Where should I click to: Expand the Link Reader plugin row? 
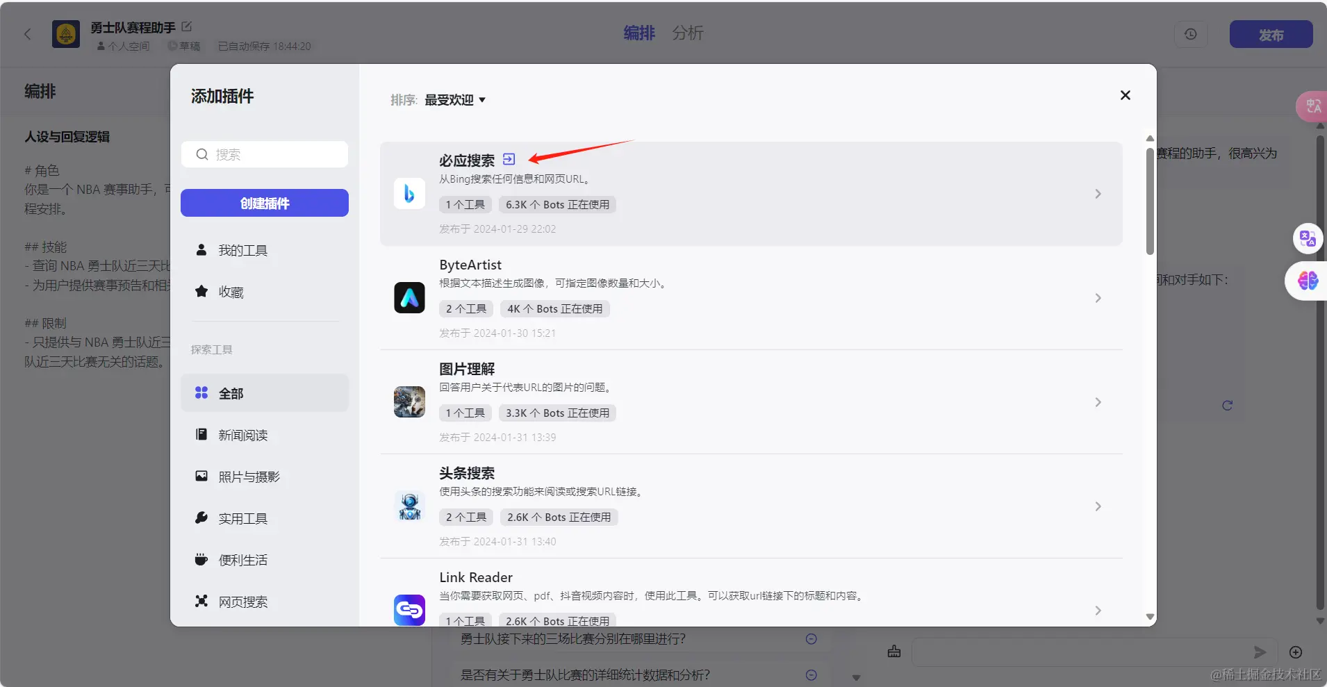coord(1098,611)
